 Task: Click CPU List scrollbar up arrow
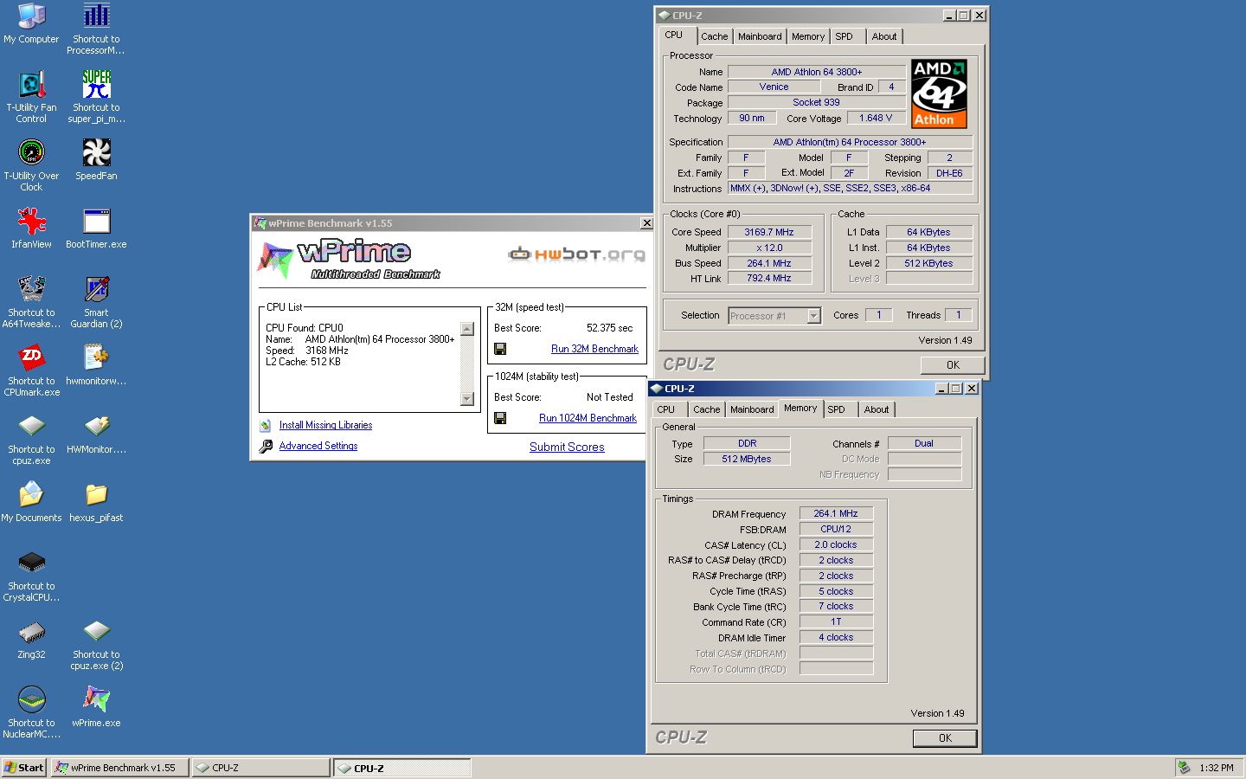467,329
